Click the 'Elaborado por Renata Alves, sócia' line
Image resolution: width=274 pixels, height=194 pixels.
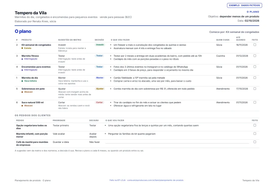[x=35, y=21]
